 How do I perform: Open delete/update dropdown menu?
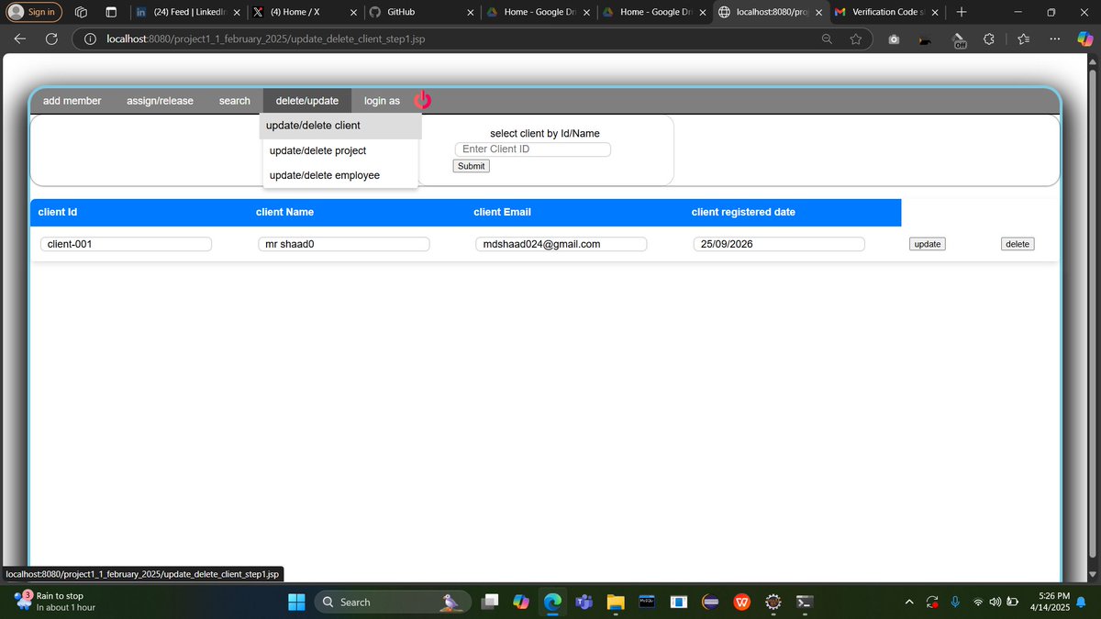click(307, 101)
